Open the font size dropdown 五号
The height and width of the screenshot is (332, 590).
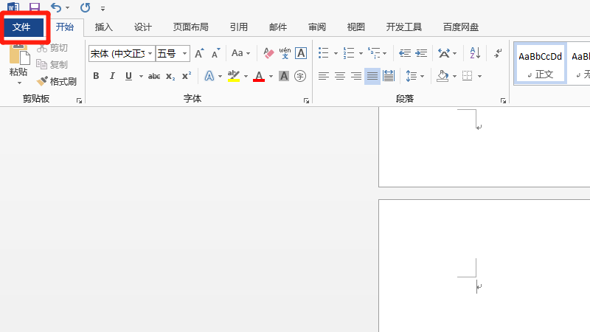click(x=184, y=53)
